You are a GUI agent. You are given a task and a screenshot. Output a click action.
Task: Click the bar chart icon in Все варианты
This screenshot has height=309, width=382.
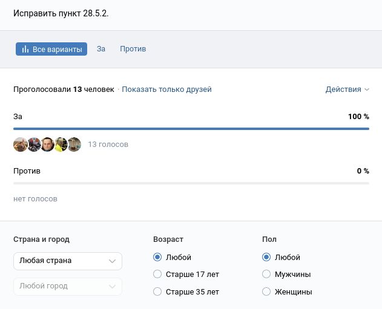[x=25, y=50]
